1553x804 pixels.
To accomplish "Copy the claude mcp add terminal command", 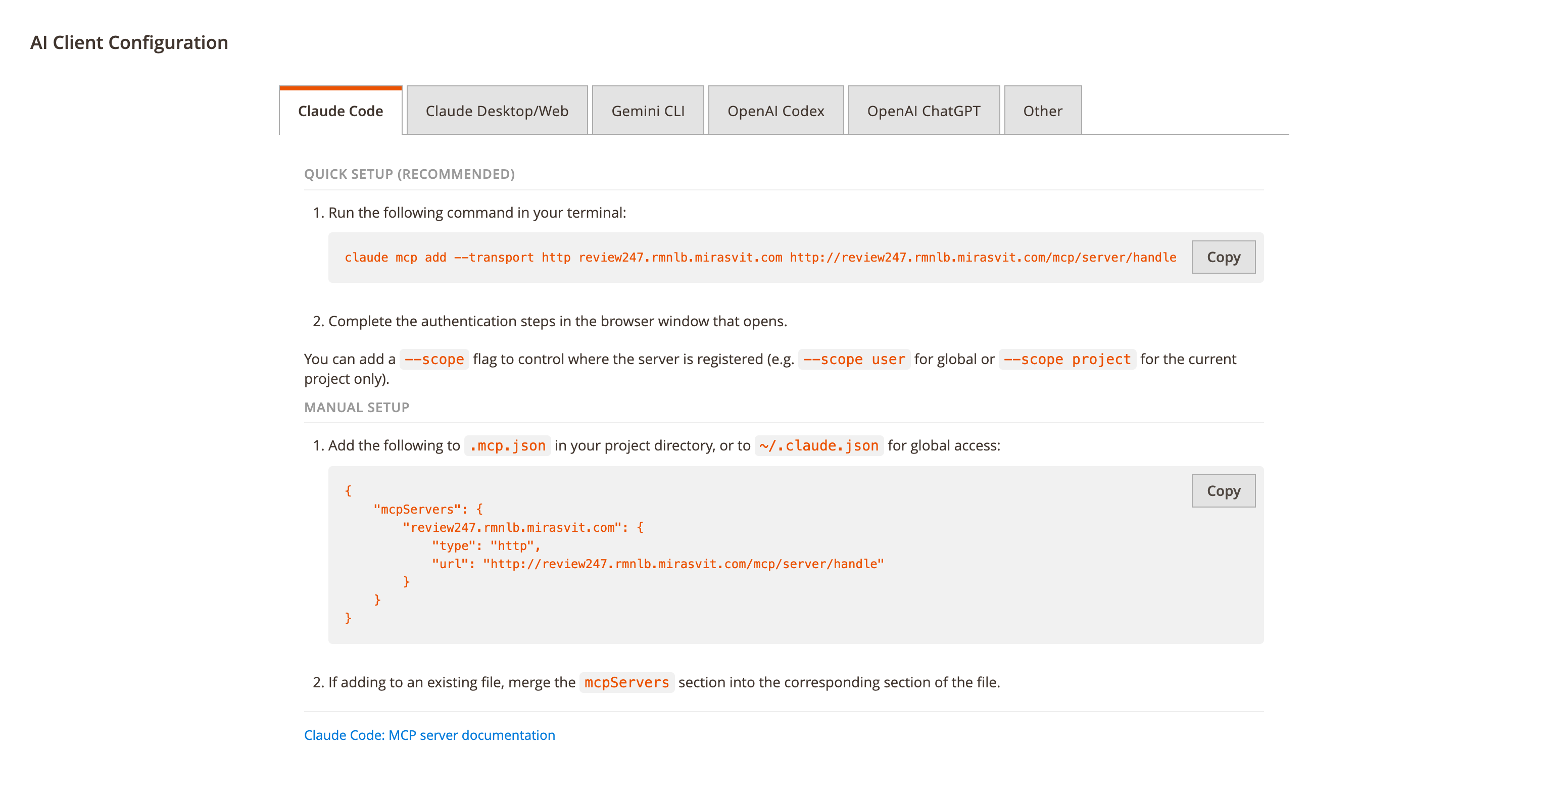I will tap(1223, 257).
